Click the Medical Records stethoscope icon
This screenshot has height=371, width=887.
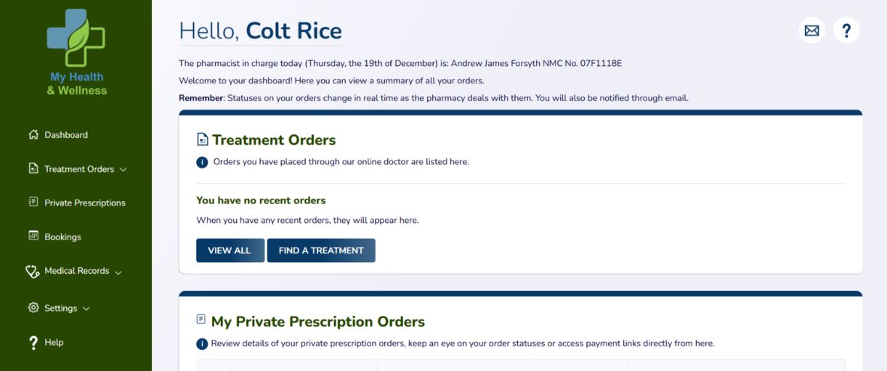click(x=33, y=271)
